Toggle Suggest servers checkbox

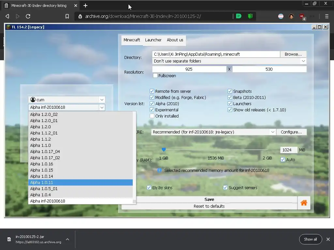pyautogui.click(x=225, y=187)
